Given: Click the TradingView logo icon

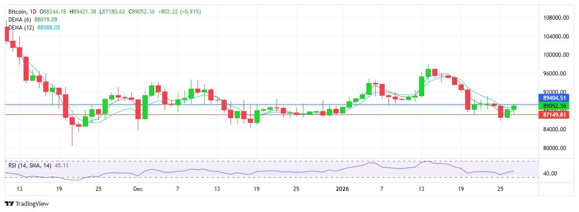Looking at the screenshot, I should click(x=9, y=204).
